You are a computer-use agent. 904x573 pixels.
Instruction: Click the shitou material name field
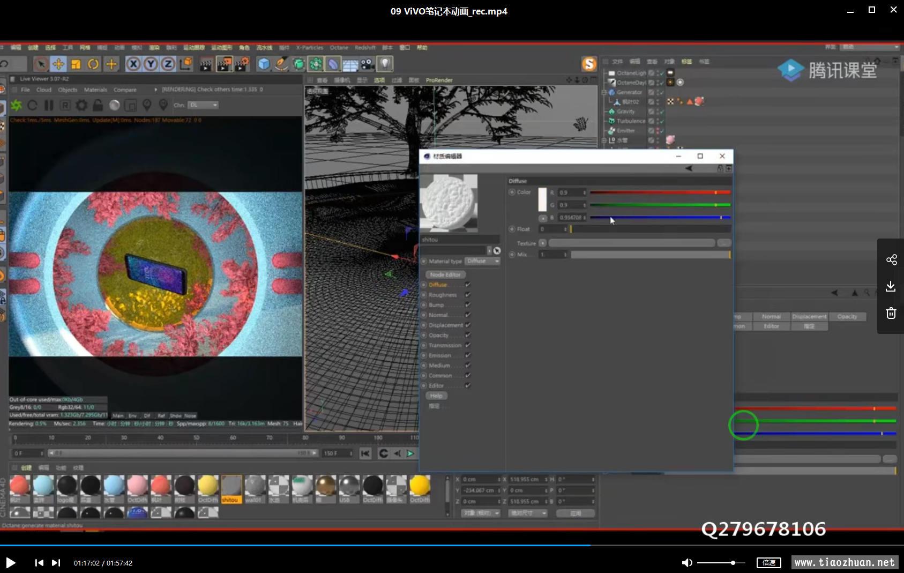(x=460, y=240)
